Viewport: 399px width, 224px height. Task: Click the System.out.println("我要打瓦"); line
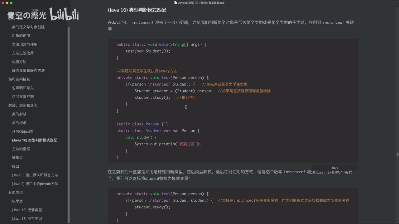click(168, 144)
